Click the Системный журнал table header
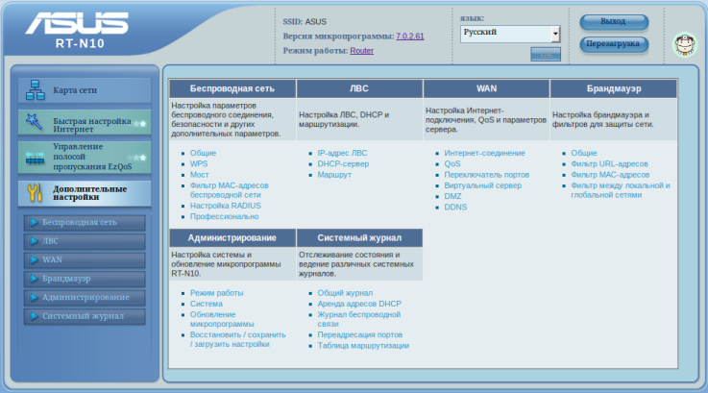Image resolution: width=708 pixels, height=393 pixels. pos(359,238)
